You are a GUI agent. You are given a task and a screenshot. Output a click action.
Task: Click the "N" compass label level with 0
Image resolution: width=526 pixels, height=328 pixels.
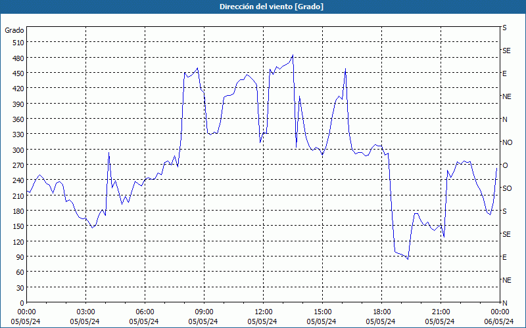coord(504,303)
